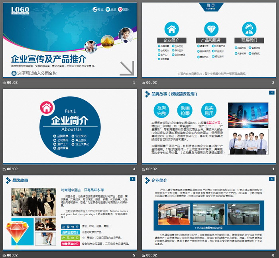279x258 pixels.
Task: Open slide 4 brand story thumbnail
Action: coord(209,127)
